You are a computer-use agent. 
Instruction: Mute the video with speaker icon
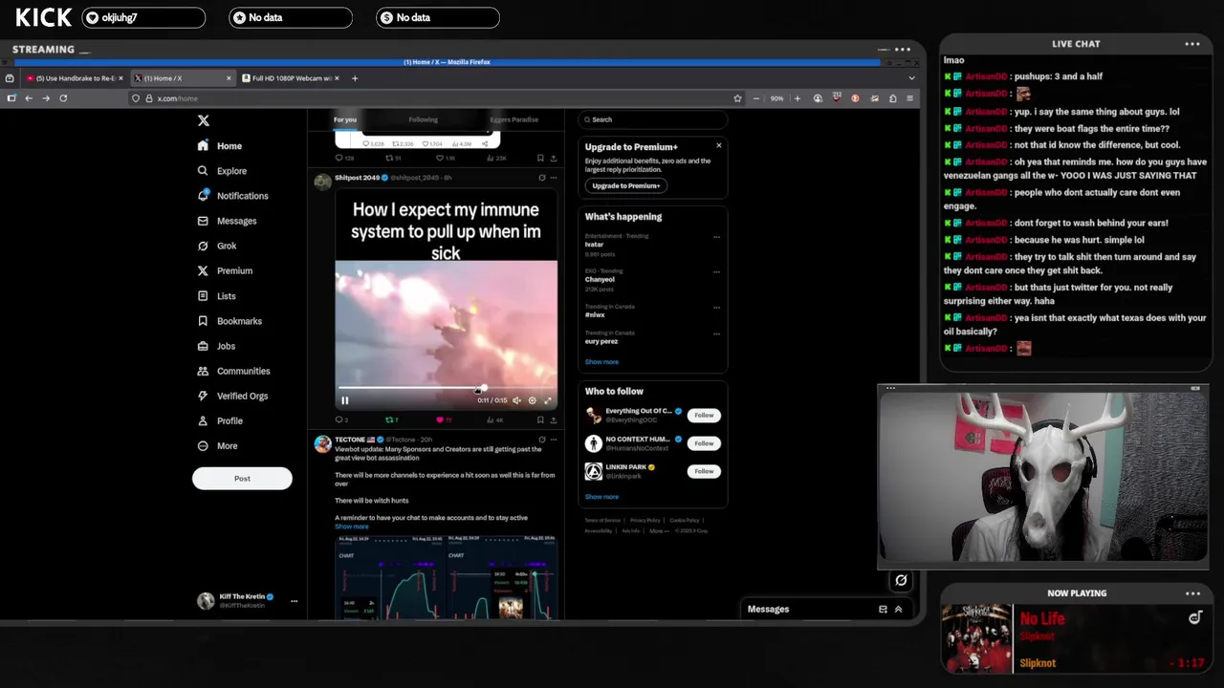pyautogui.click(x=516, y=400)
